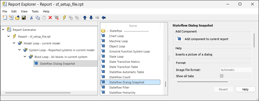259x101 pixels.
Task: Copy the selected component via toolbar
Action: pyautogui.click(x=38, y=18)
